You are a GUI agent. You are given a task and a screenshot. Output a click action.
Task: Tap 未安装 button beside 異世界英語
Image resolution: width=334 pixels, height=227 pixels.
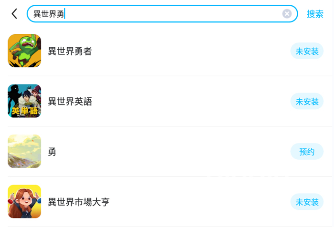[x=307, y=102]
